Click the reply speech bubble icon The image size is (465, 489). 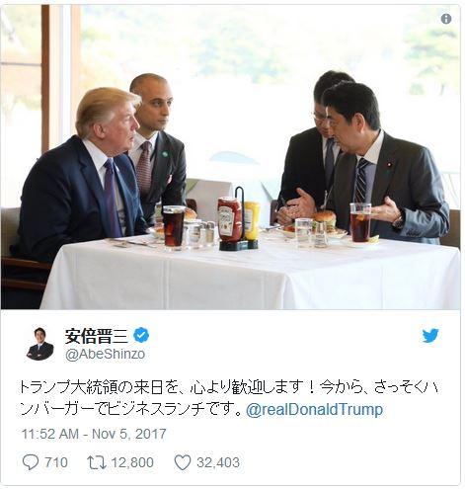coord(31,462)
